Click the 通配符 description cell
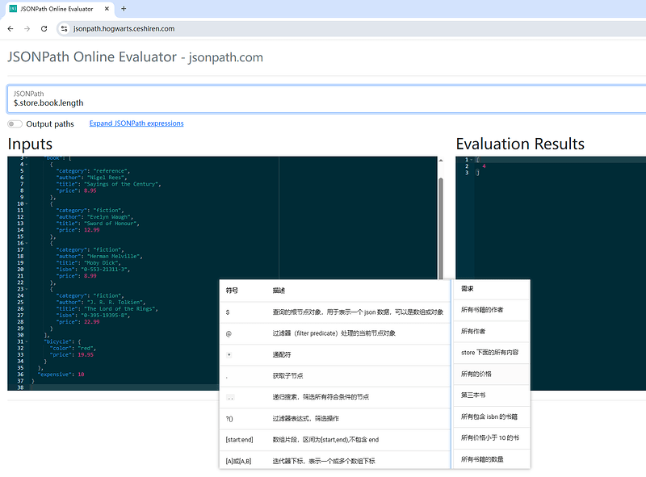 pos(282,354)
